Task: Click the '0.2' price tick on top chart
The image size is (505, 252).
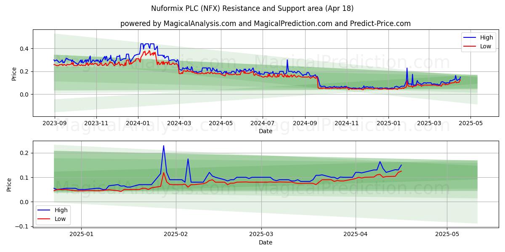Action: coord(24,71)
